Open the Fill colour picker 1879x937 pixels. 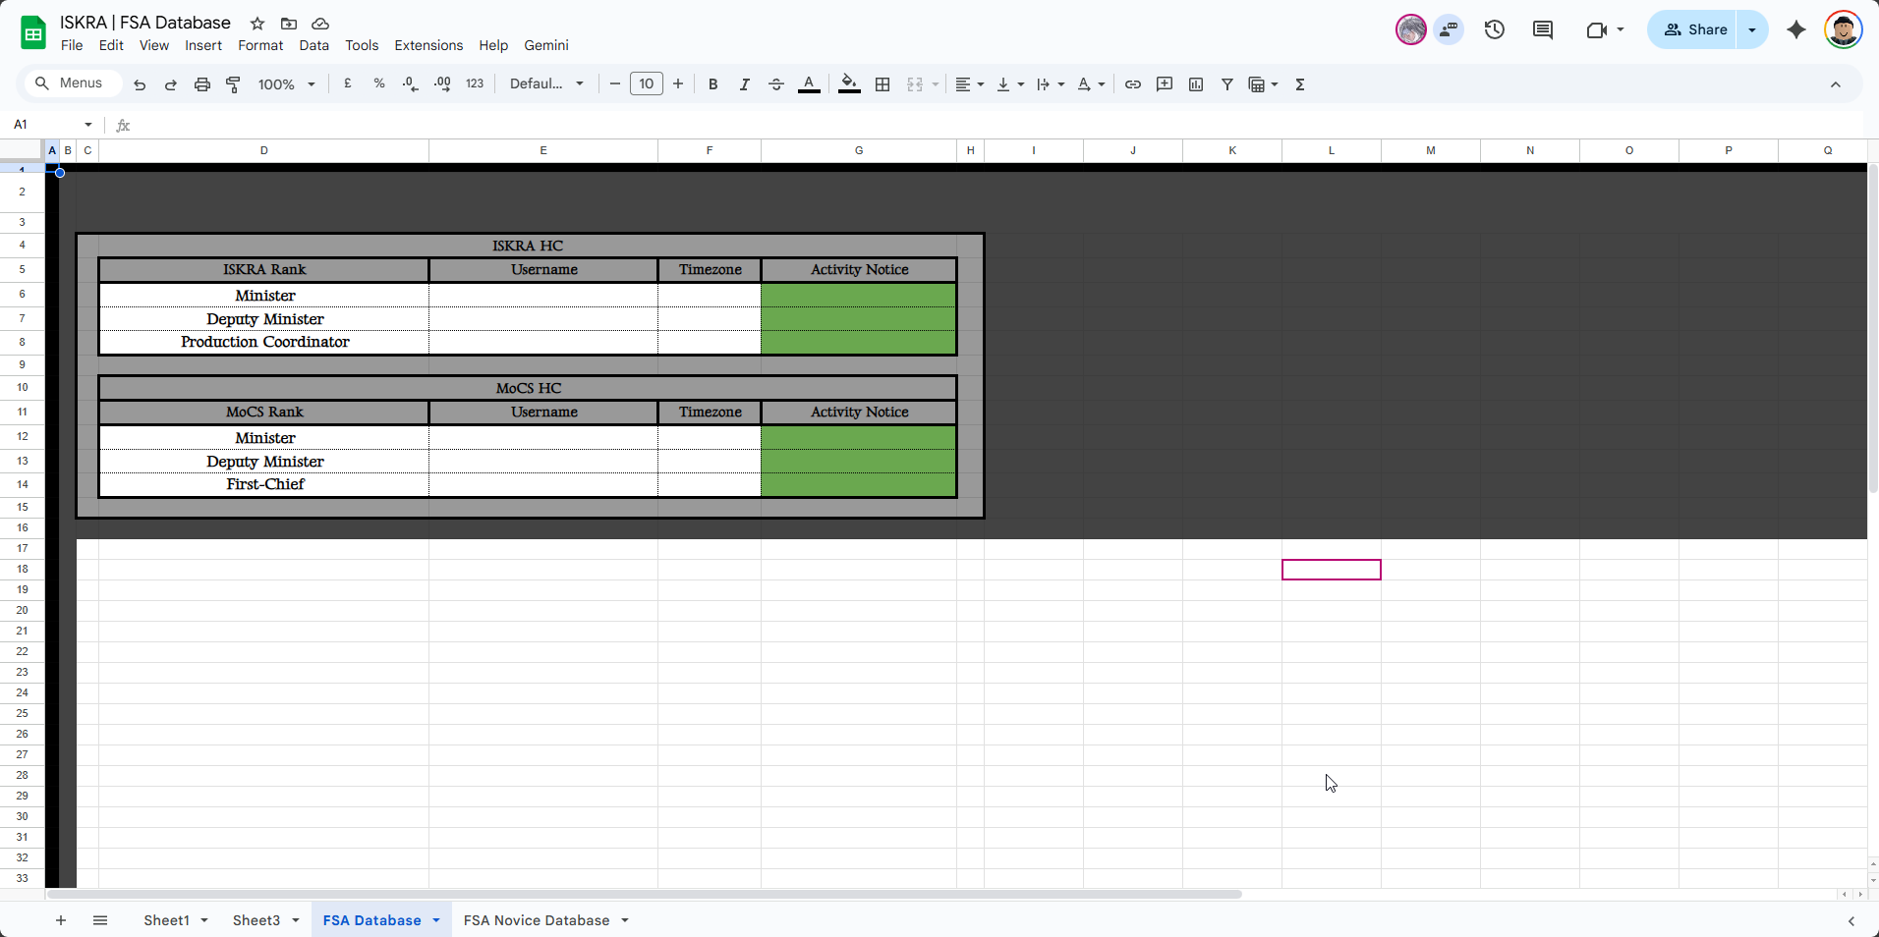(x=849, y=84)
